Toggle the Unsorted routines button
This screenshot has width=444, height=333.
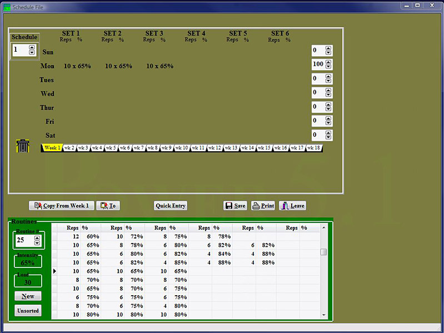[28, 311]
